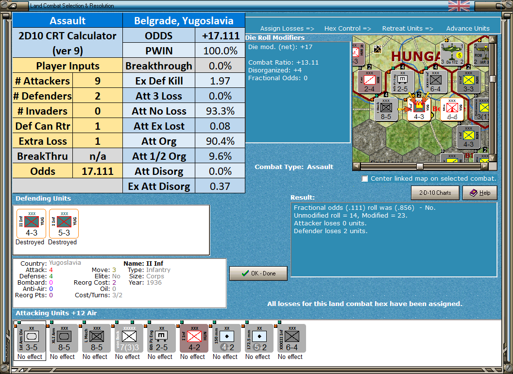The height and width of the screenshot is (374, 513).
Task: Click the Att No Loss value 93.3%
Action: [x=220, y=111]
